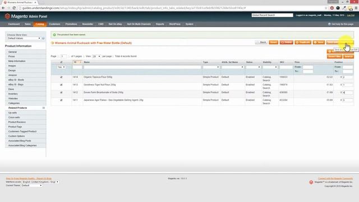Click the Duplicate product button

click(x=303, y=43)
